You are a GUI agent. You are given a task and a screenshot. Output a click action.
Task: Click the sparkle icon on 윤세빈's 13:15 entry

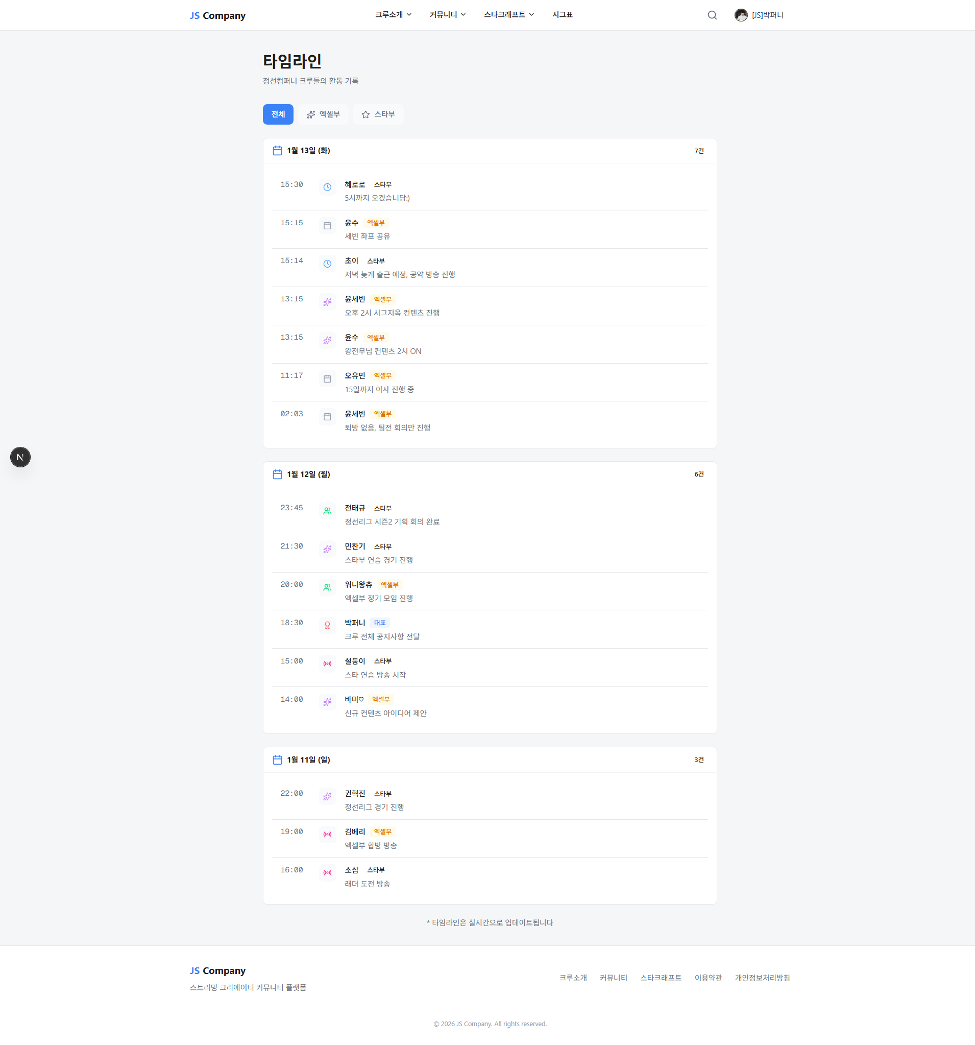coord(327,302)
